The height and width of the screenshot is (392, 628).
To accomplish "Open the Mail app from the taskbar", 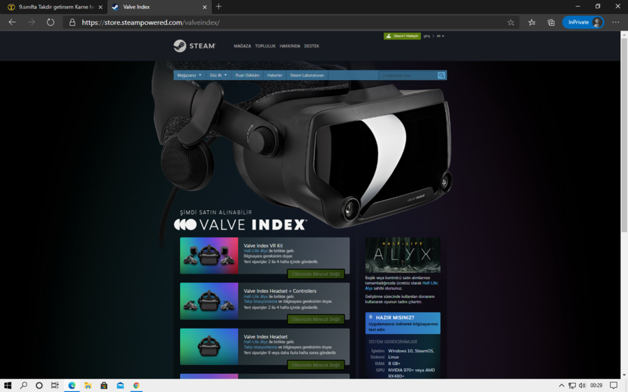I will coord(120,385).
